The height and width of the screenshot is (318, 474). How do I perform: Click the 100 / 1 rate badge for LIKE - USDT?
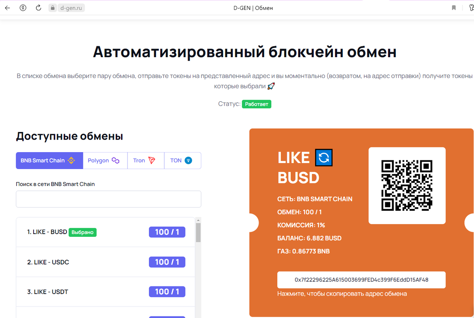167,292
